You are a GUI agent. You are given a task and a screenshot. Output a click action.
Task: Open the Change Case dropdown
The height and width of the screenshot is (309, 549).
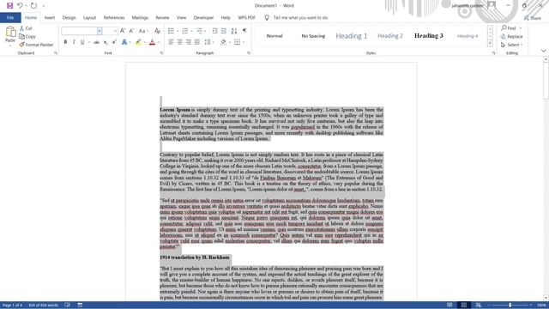[143, 31]
